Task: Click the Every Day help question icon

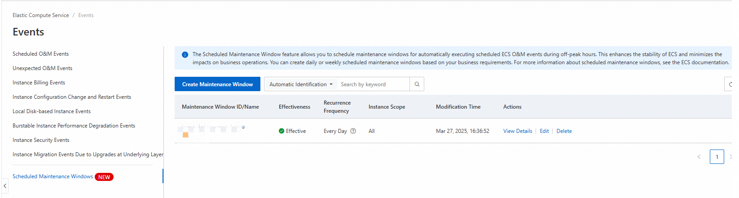Action: pos(353,131)
